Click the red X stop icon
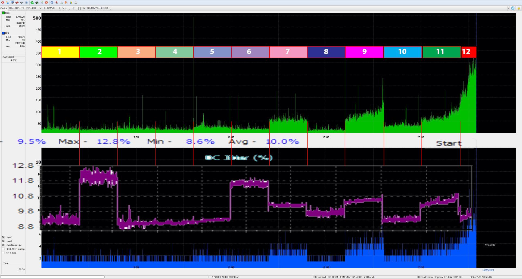Screen dimensions: 522x279 pyautogui.click(x=46, y=2)
